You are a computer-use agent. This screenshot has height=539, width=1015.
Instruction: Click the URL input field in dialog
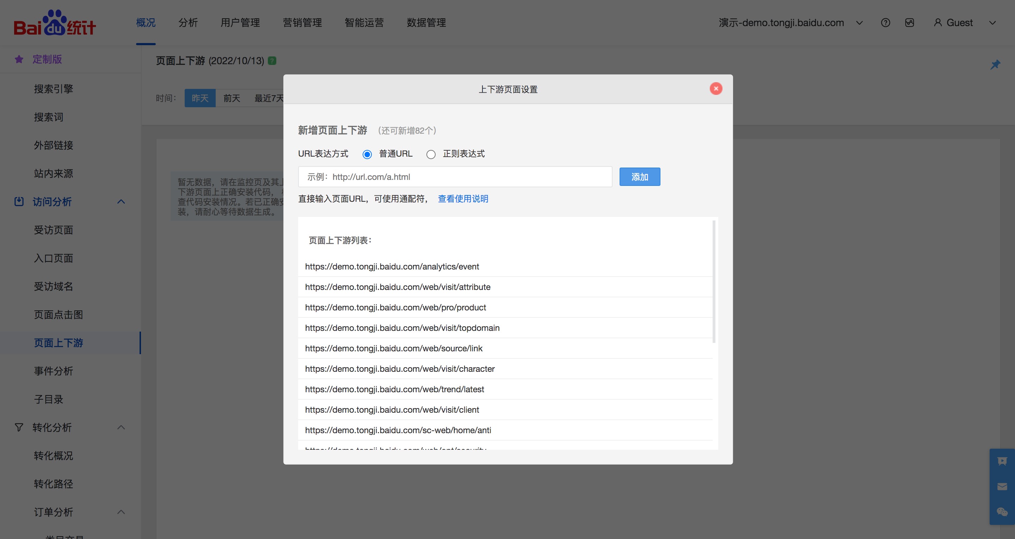coord(455,177)
